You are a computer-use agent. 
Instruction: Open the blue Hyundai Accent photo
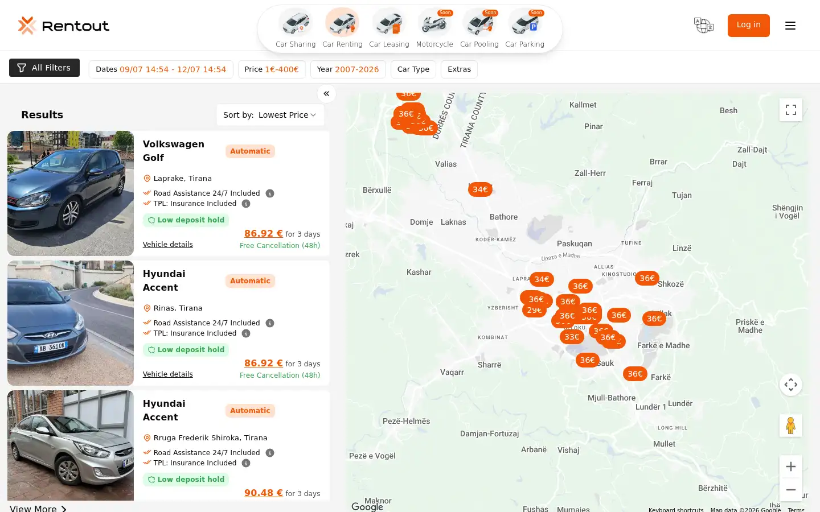pyautogui.click(x=71, y=323)
